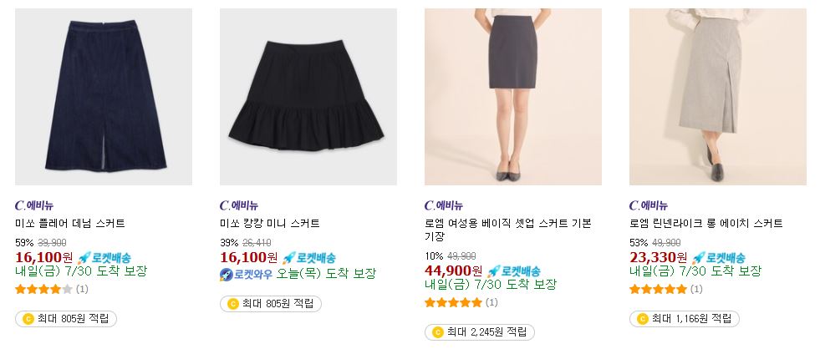Open 미쏘 플레어 데님 스커트 product title

70,224
